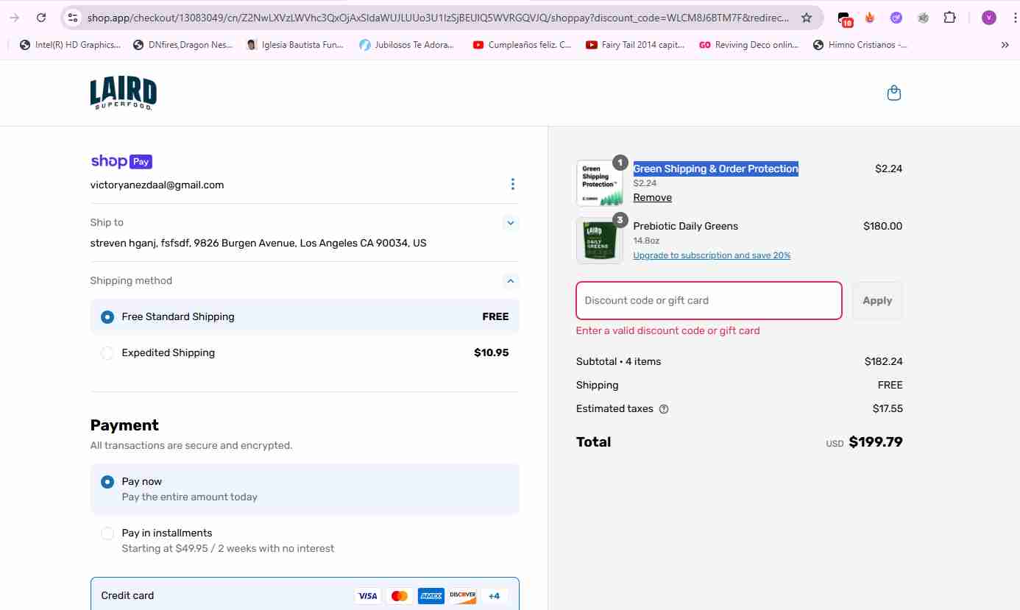The image size is (1020, 610).
Task: Click the Shop Pay logo
Action: pyautogui.click(x=121, y=161)
